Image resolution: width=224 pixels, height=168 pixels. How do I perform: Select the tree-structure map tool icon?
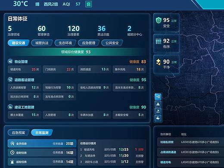pyautogui.click(x=158, y=97)
